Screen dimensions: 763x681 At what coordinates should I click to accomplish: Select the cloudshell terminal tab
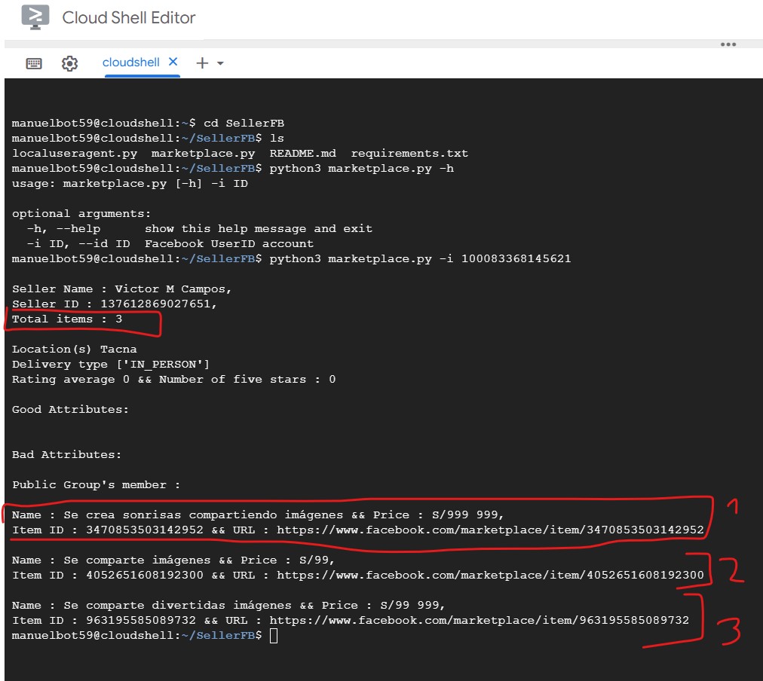[131, 63]
